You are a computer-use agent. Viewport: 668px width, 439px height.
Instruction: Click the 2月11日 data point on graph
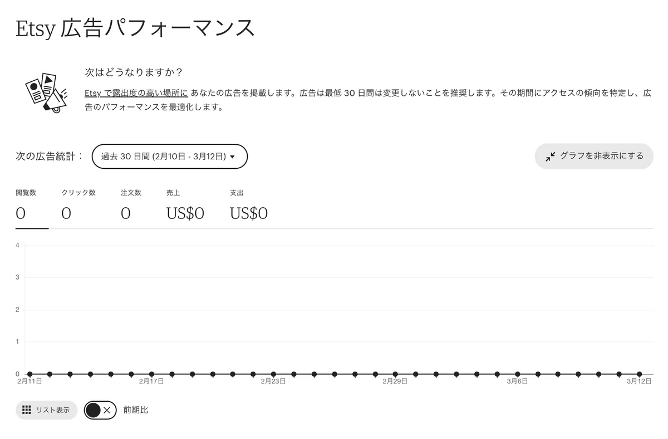coord(30,374)
